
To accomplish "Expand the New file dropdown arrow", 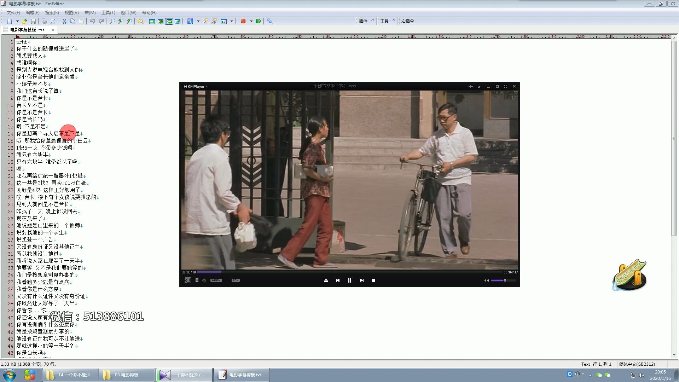I will (17, 21).
